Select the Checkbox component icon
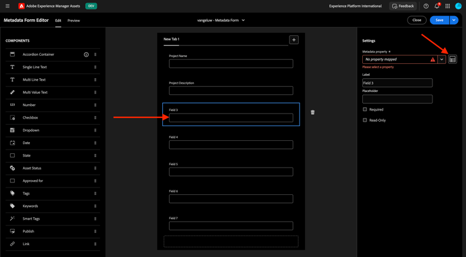This screenshot has height=257, width=466. (12, 117)
